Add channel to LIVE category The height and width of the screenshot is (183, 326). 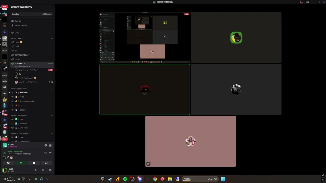52,115
